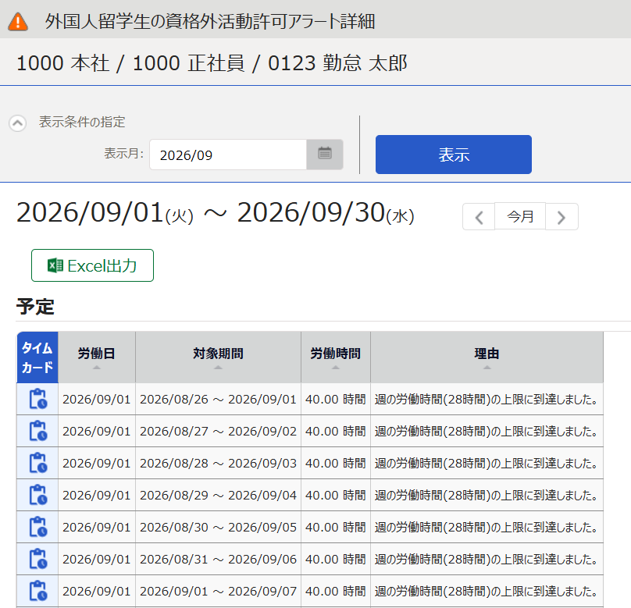Image resolution: width=631 pixels, height=608 pixels.
Task: Open timecard for period 2026/08/31 ~ 2026/09/06
Action: [x=37, y=559]
